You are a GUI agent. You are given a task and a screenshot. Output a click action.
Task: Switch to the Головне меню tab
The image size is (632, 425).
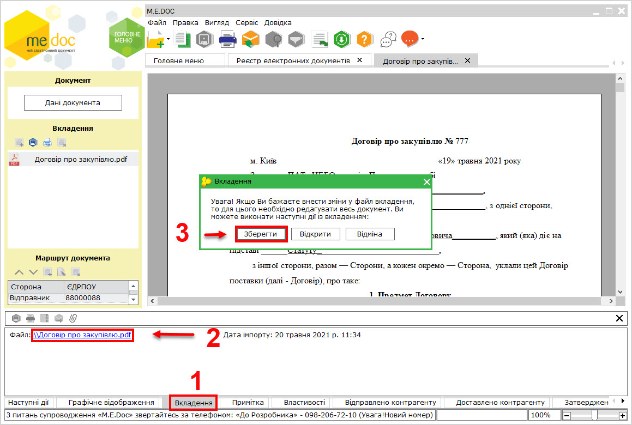point(185,60)
